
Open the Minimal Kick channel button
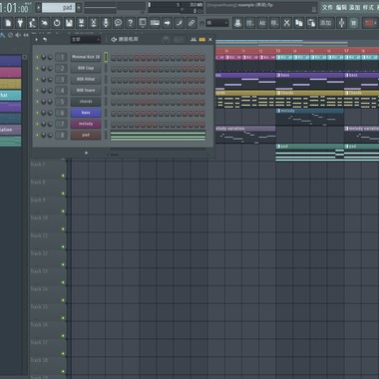pos(86,57)
